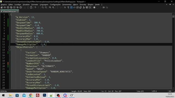Open the Function List icon

(x=84, y=7)
